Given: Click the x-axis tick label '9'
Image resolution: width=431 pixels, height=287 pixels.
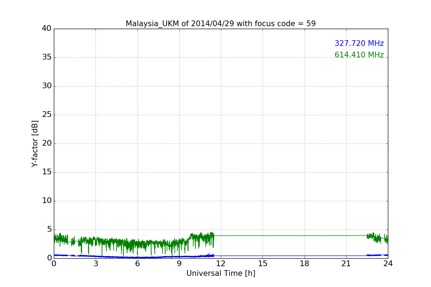Looking at the screenshot, I should click(179, 264).
